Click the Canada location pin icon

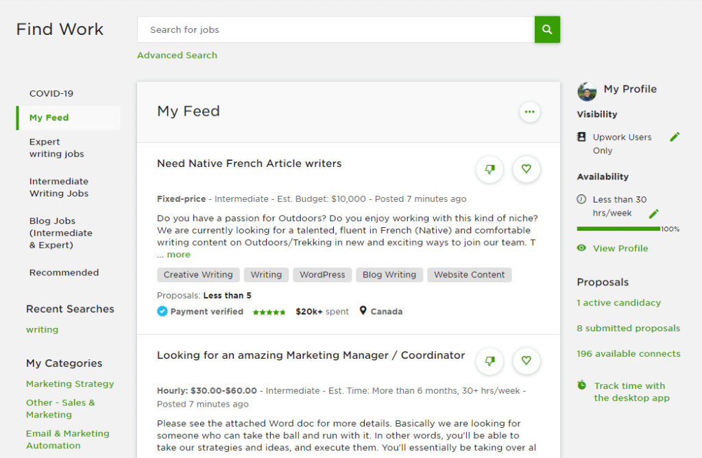[x=363, y=311]
